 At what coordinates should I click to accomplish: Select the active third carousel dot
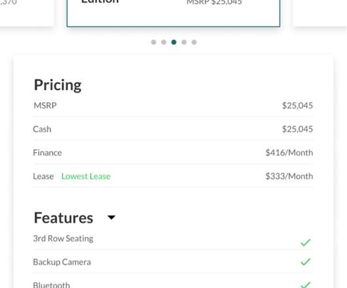(x=174, y=42)
